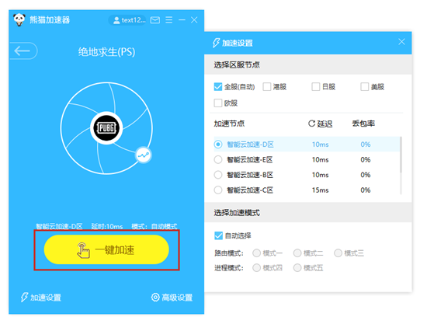Start acceleration with 一键加速 button
Screen dimensions: 427x324
click(x=106, y=249)
